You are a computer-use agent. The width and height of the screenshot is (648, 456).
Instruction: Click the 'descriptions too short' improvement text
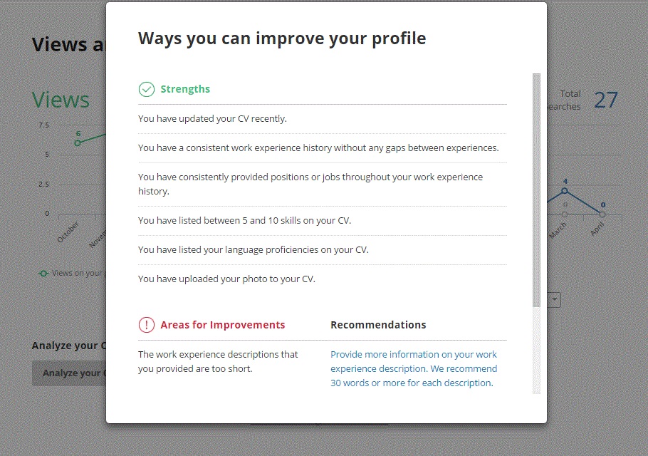(218, 361)
